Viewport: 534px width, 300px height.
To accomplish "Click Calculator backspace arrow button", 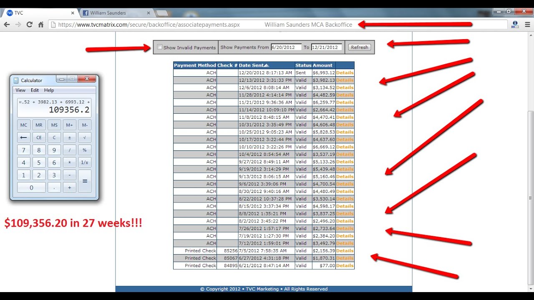I will click(24, 137).
